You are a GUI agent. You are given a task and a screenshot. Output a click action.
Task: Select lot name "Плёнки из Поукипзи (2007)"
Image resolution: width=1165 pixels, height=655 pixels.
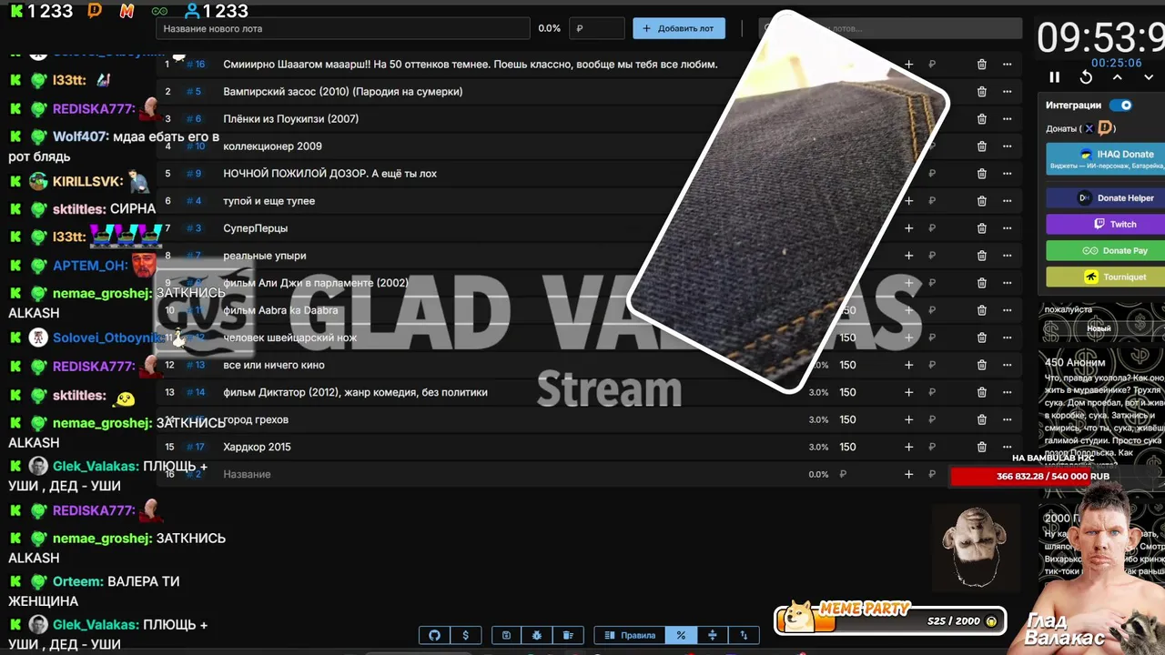click(x=290, y=119)
